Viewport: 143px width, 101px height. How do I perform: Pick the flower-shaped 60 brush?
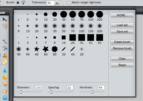pos(46,49)
